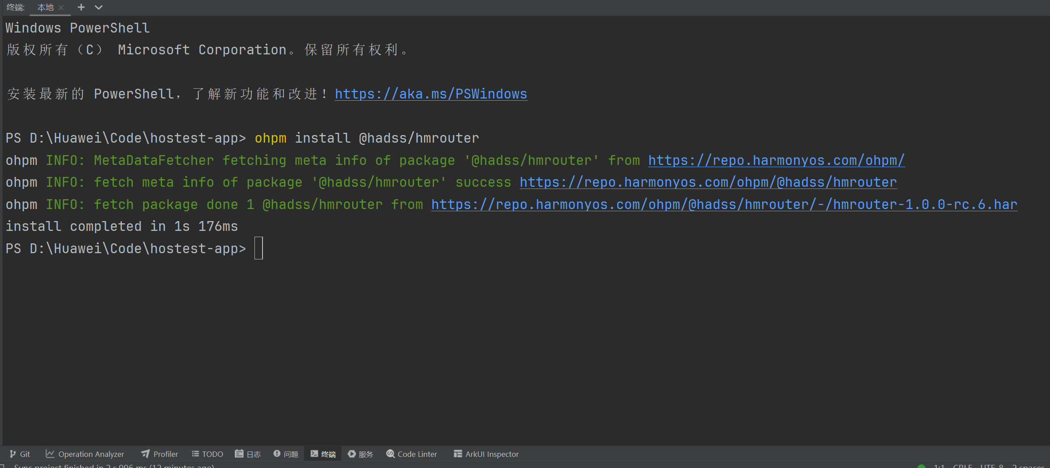The height and width of the screenshot is (468, 1050).
Task: Expand the terminal session options dropdown
Action: coord(99,7)
